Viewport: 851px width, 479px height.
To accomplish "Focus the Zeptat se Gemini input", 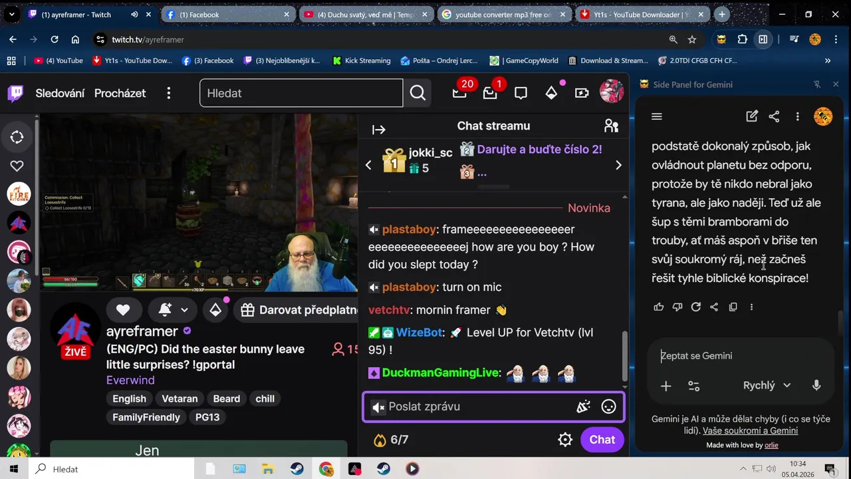I will (740, 356).
